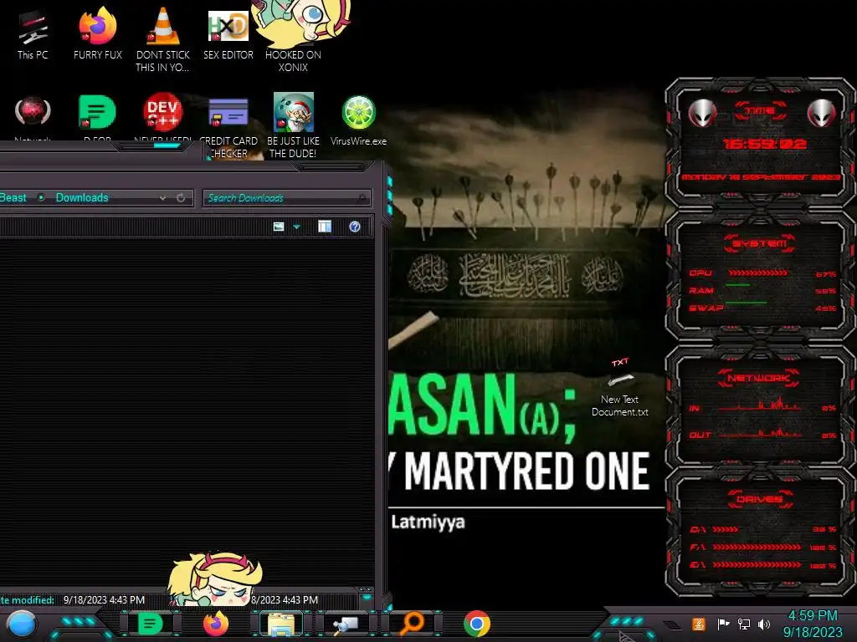Switch to File Explorer taskbar button

click(x=281, y=624)
